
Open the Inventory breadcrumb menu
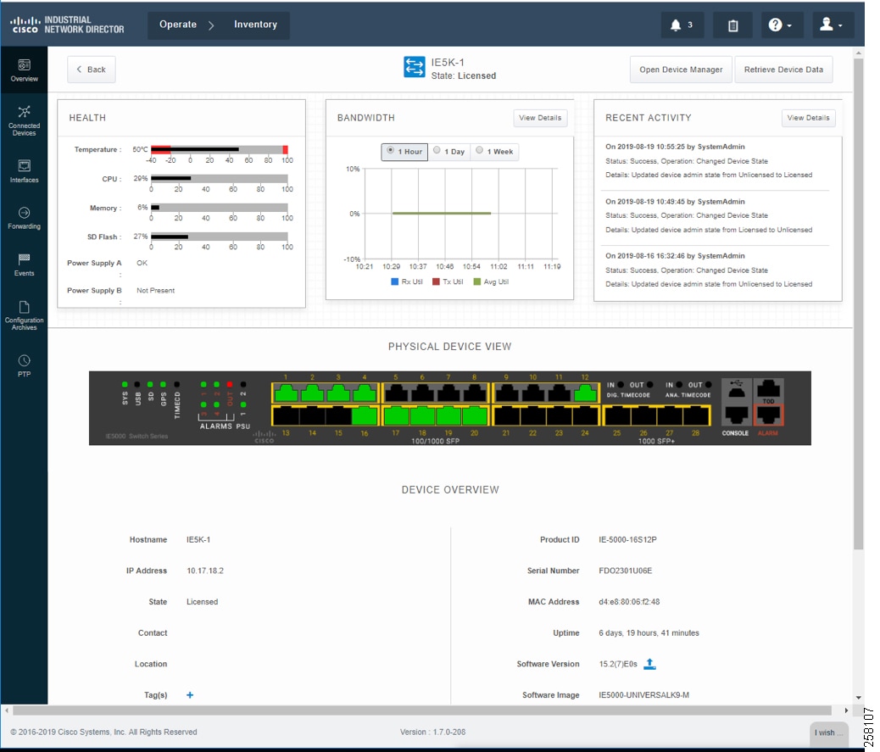tap(255, 25)
